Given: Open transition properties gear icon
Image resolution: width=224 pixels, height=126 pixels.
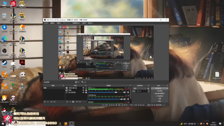Looking at the screenshot, I should tap(148, 88).
